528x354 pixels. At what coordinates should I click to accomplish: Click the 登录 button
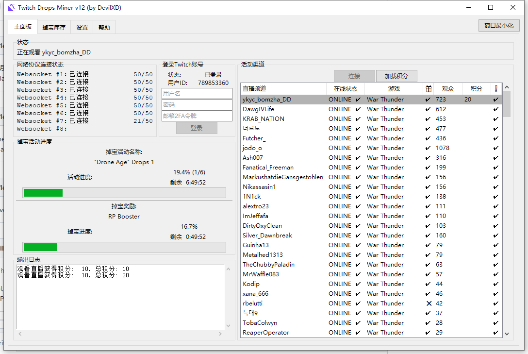[x=197, y=128]
